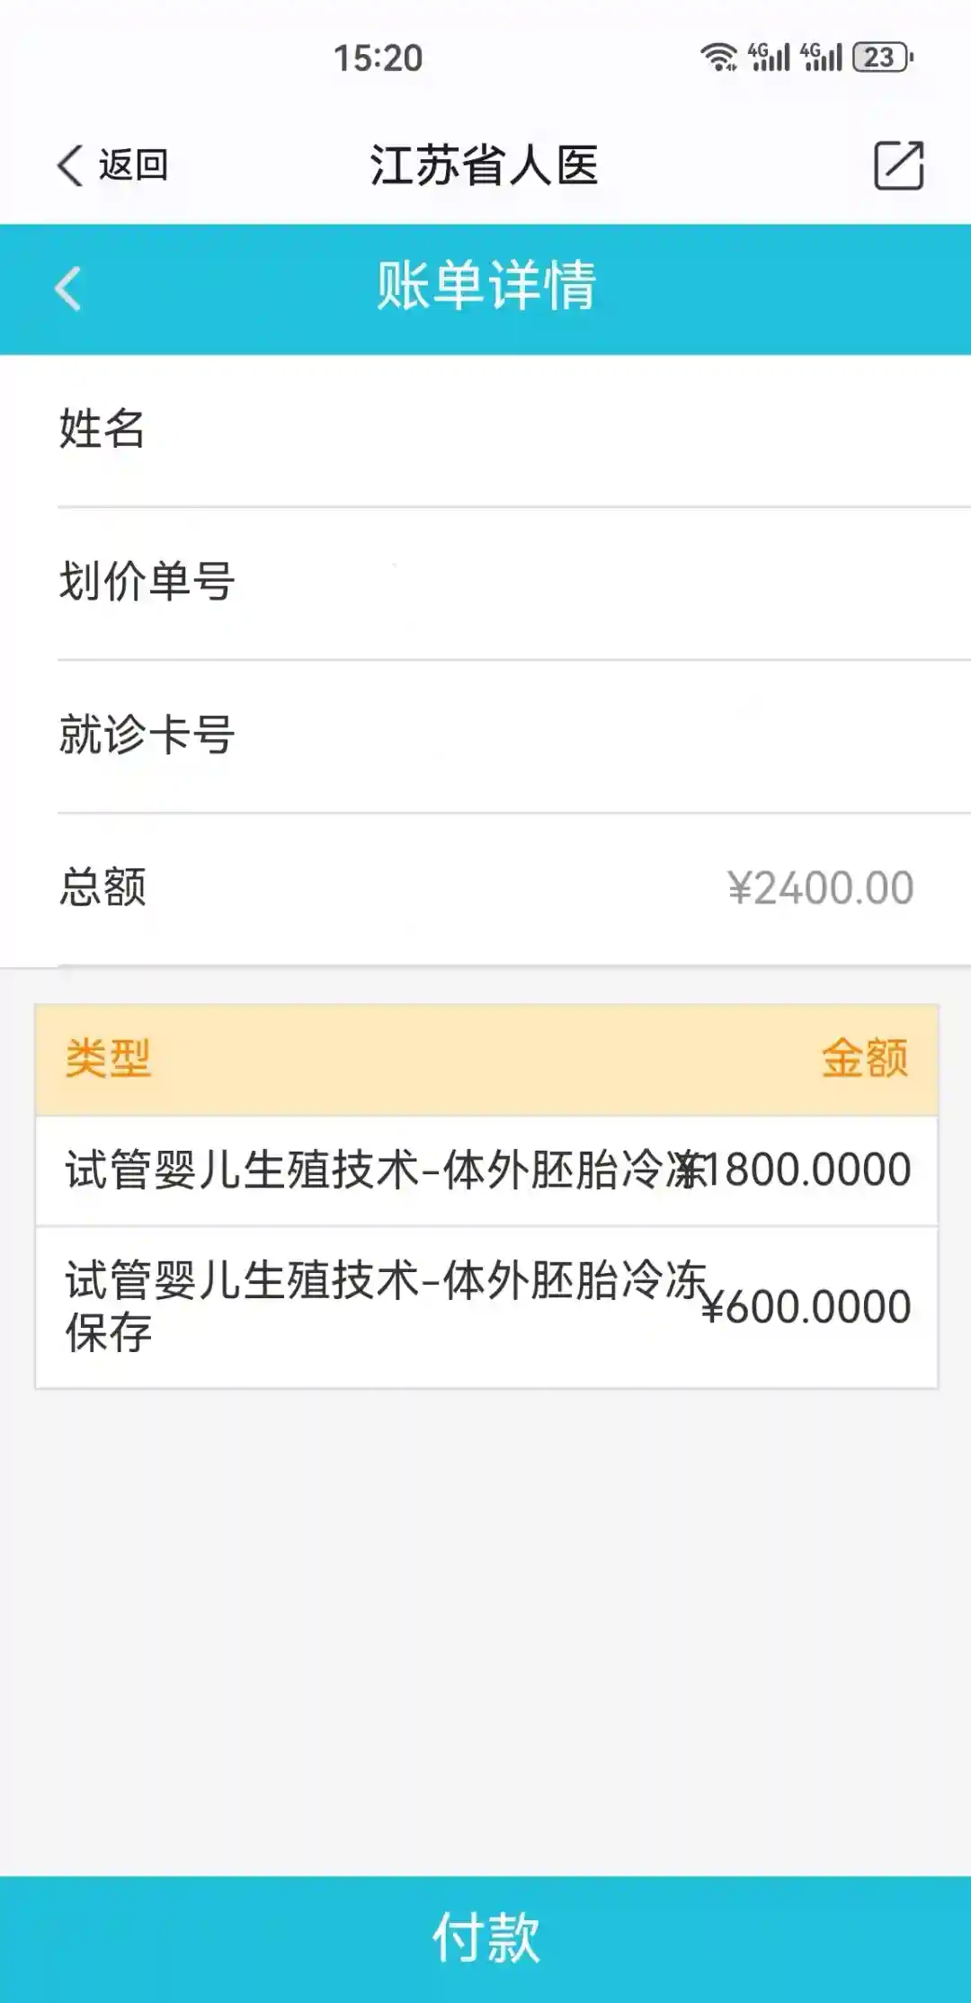Viewport: 971px width, 2003px height.
Task: Tap the total amount ¥2400.00
Action: pyautogui.click(x=820, y=888)
